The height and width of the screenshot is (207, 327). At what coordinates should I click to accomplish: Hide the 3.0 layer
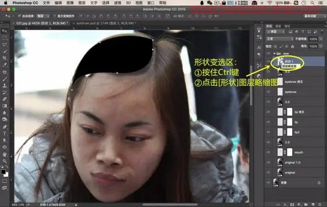pos(268,102)
